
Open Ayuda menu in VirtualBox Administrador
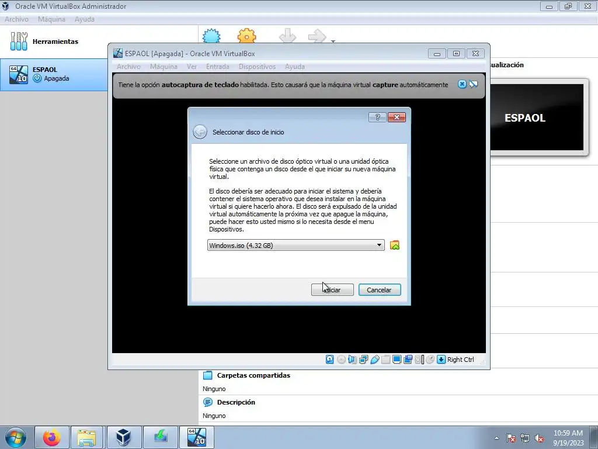(x=84, y=19)
